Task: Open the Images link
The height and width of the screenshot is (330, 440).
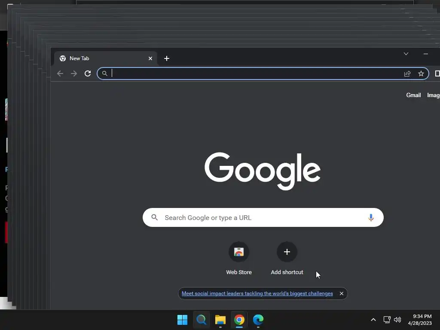Action: click(433, 95)
